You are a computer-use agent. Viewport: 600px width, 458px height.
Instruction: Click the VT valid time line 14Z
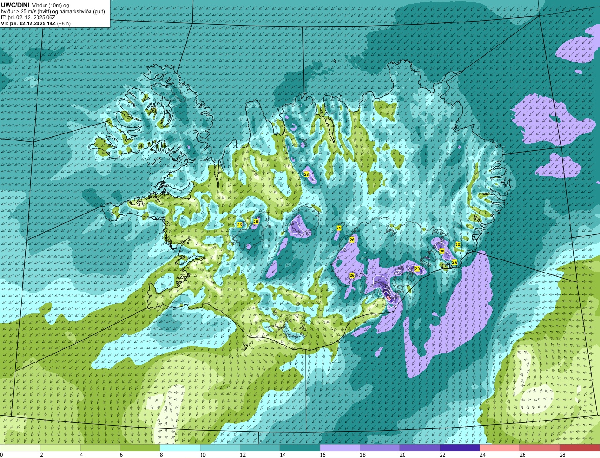click(36, 23)
